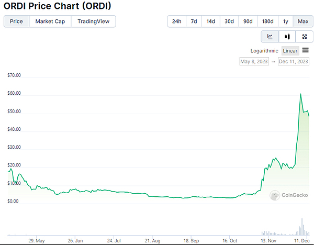Click the CoinGecko watermark logo
The image size is (314, 245).
(x=288, y=195)
